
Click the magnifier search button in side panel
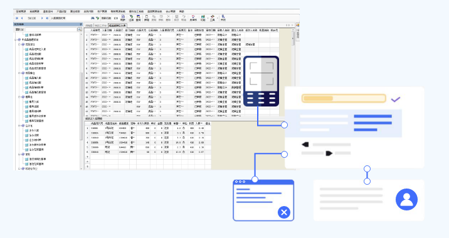pyautogui.click(x=79, y=29)
